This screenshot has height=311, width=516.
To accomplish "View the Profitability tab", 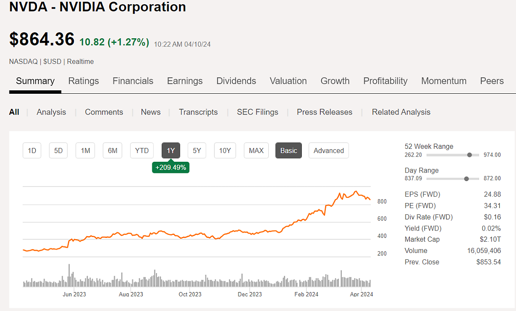I will pyautogui.click(x=385, y=81).
